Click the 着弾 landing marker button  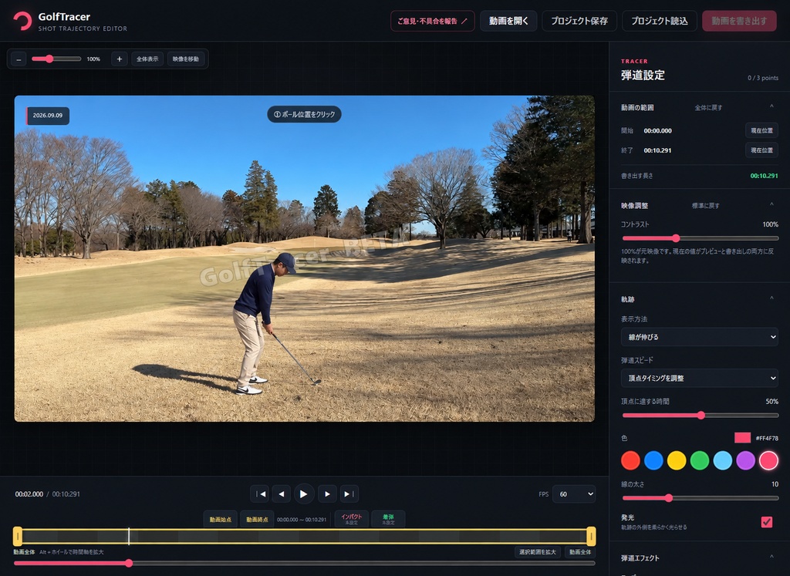pyautogui.click(x=388, y=519)
